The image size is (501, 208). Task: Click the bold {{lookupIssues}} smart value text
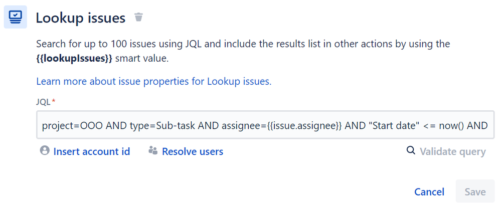coord(74,59)
